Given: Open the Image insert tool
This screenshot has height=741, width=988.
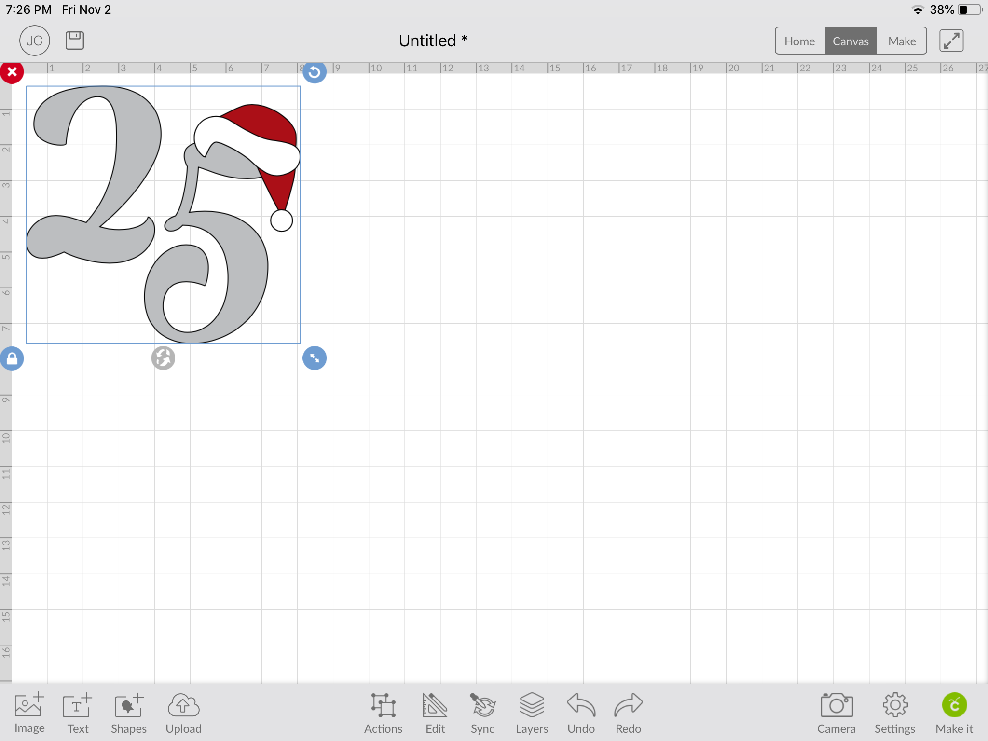Looking at the screenshot, I should (x=29, y=713).
